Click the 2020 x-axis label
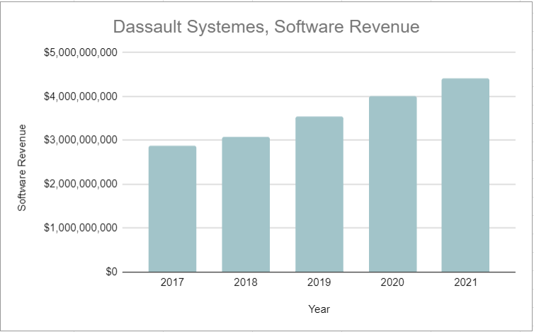Image resolution: width=534 pixels, height=332 pixels. pyautogui.click(x=392, y=282)
